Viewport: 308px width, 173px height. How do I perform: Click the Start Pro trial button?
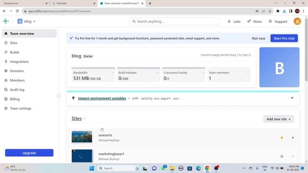284,38
